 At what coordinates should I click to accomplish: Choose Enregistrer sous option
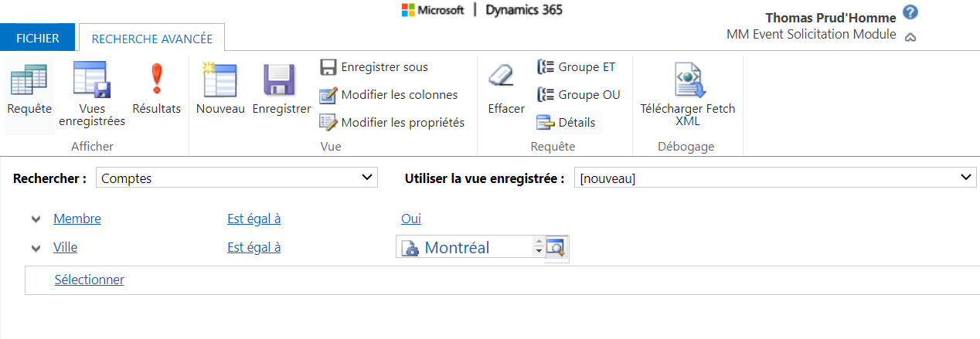click(375, 67)
